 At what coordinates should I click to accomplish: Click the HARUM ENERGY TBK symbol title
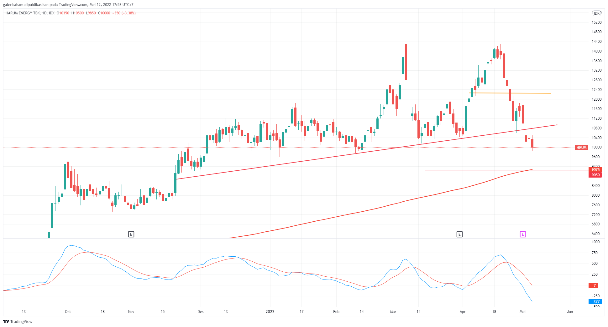click(x=23, y=13)
